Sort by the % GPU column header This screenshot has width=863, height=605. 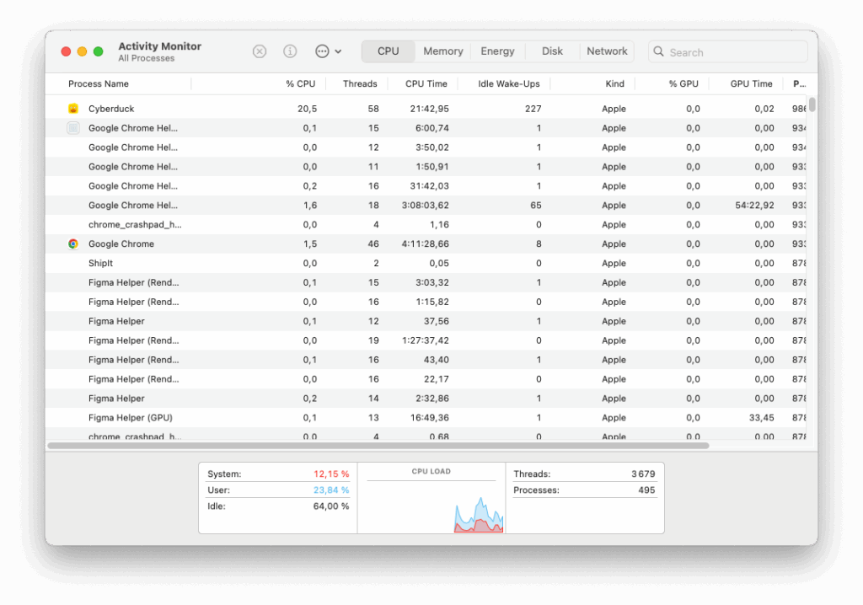pyautogui.click(x=683, y=83)
